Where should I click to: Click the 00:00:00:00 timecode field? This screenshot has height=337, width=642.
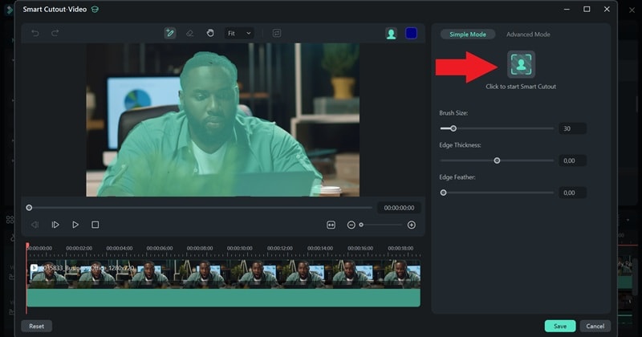coord(399,208)
